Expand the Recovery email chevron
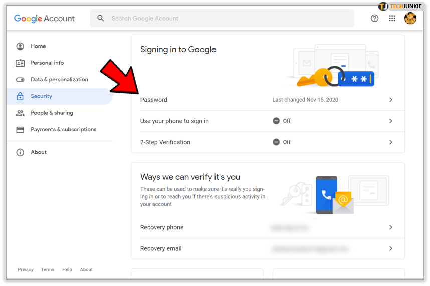Viewport: 430px width, 286px height. (x=391, y=249)
